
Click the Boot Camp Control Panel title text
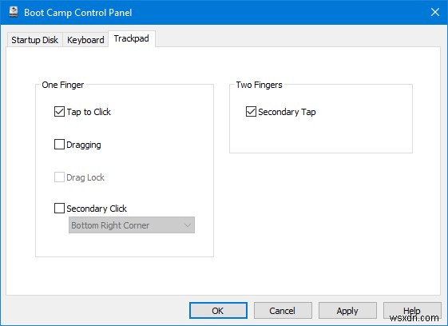[x=78, y=13]
